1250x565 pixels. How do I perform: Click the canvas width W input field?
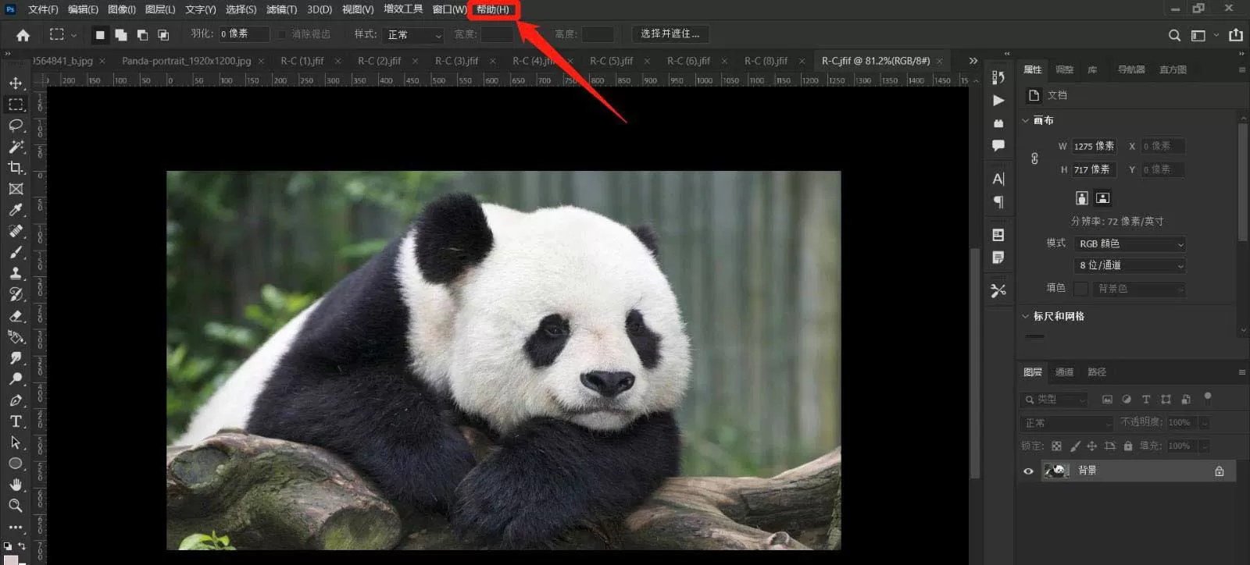pyautogui.click(x=1094, y=146)
